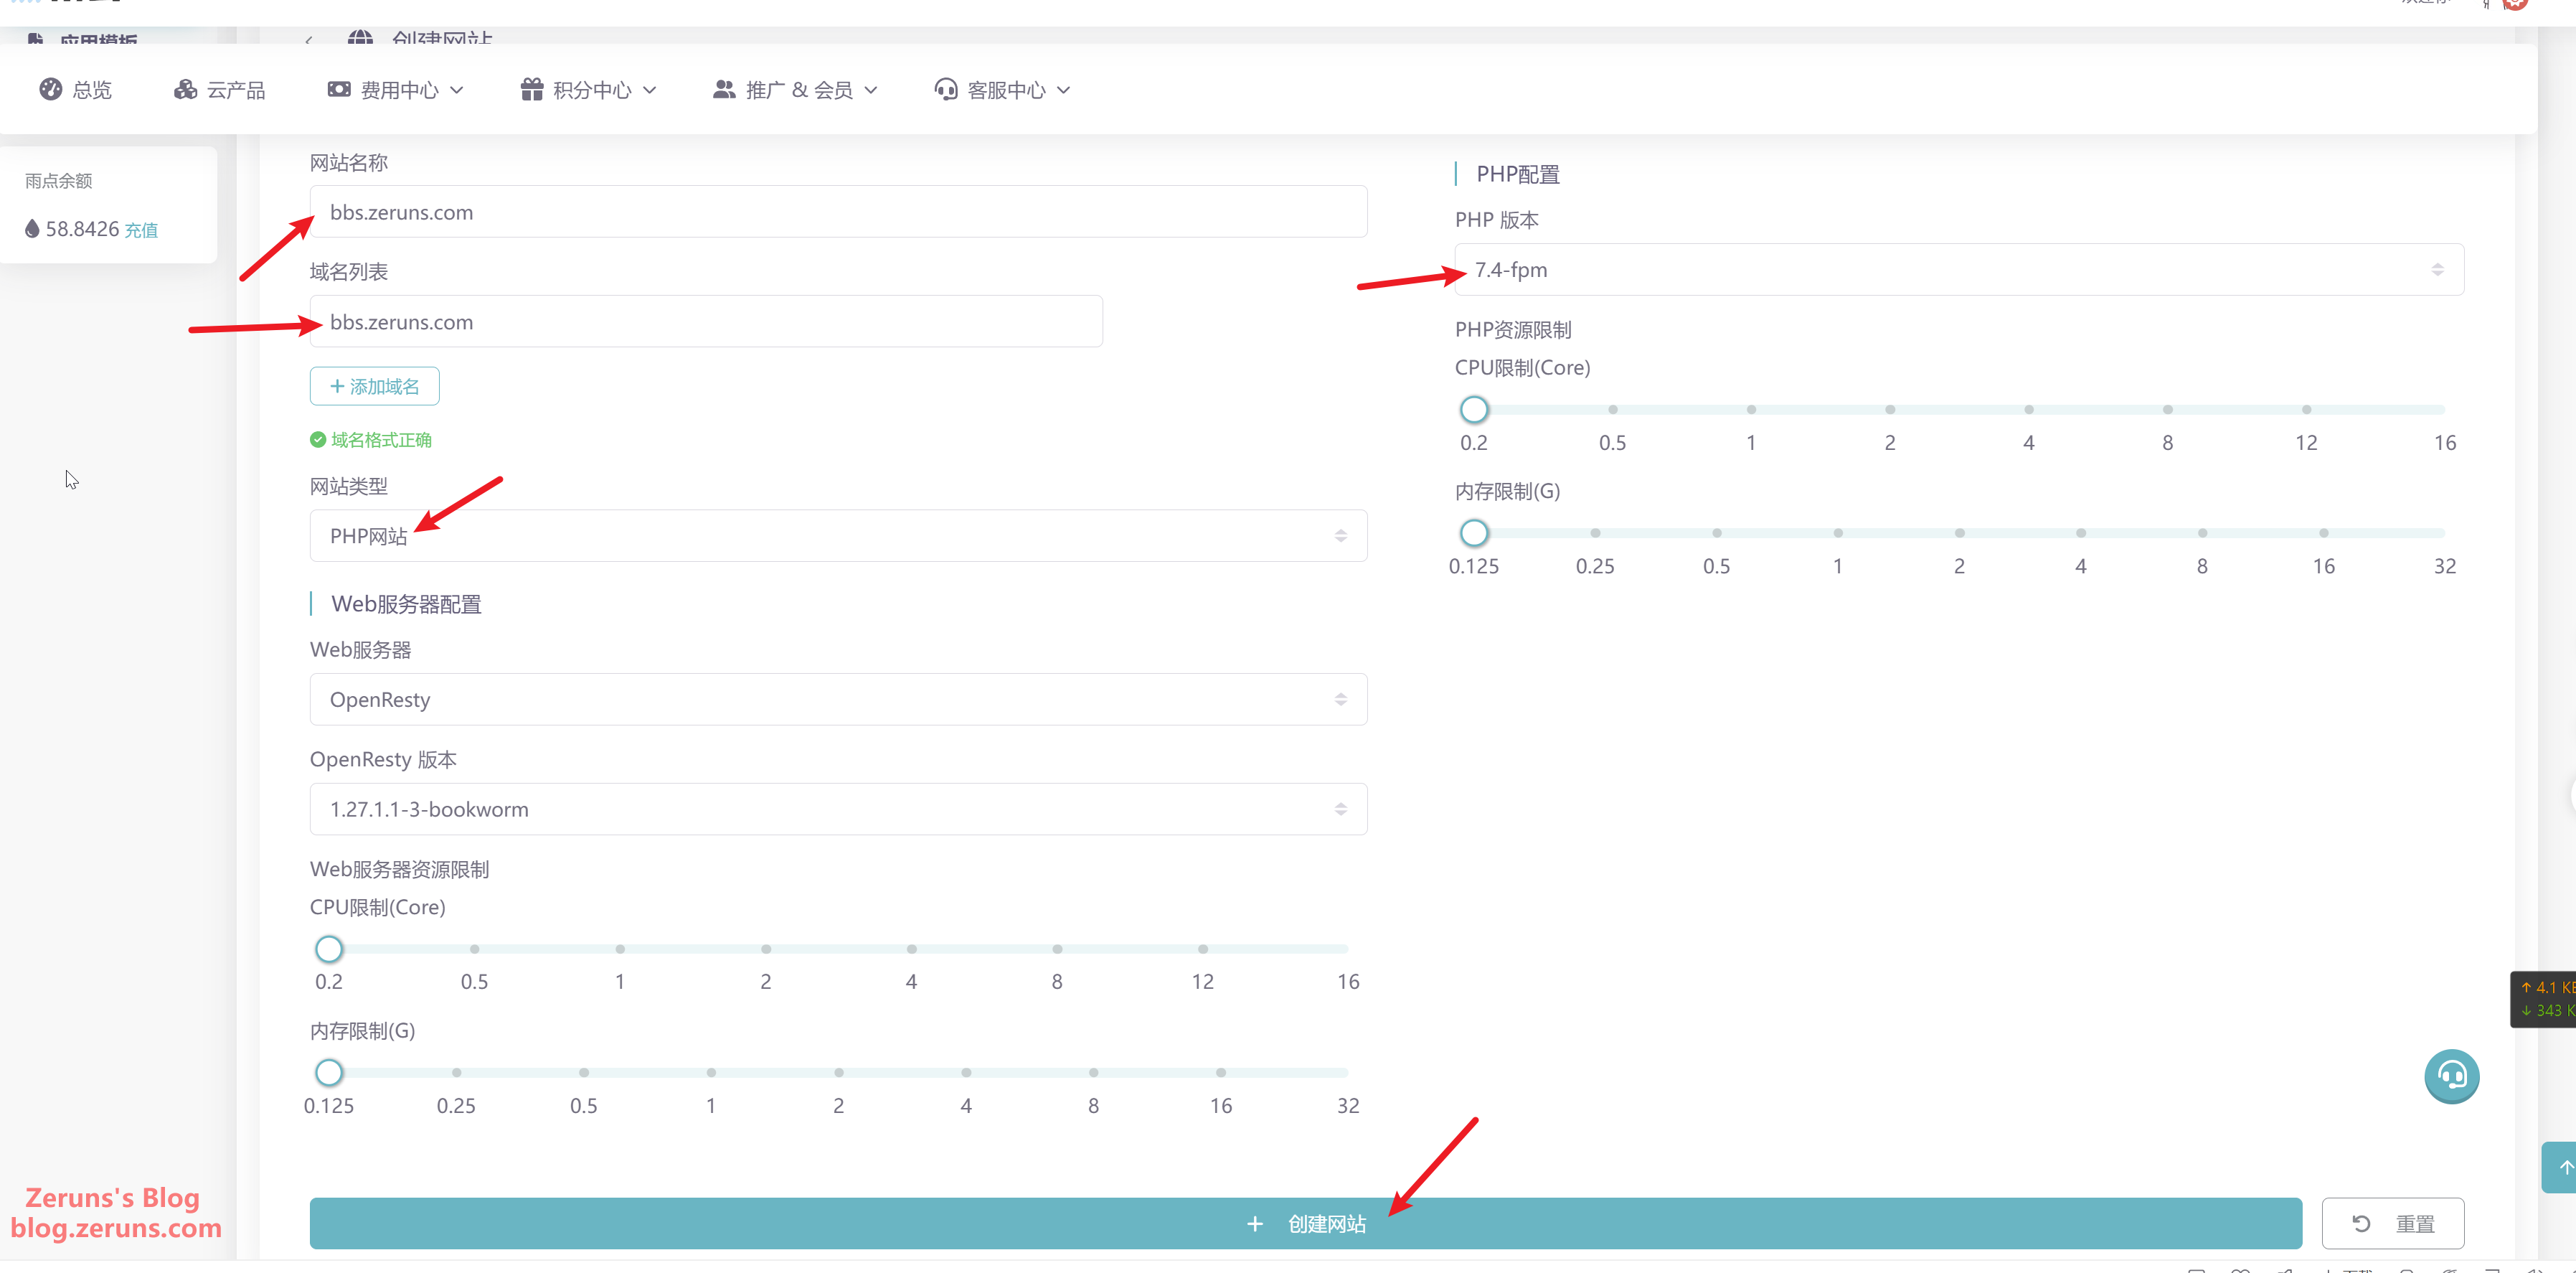Click the 充值 recharge link

[141, 230]
